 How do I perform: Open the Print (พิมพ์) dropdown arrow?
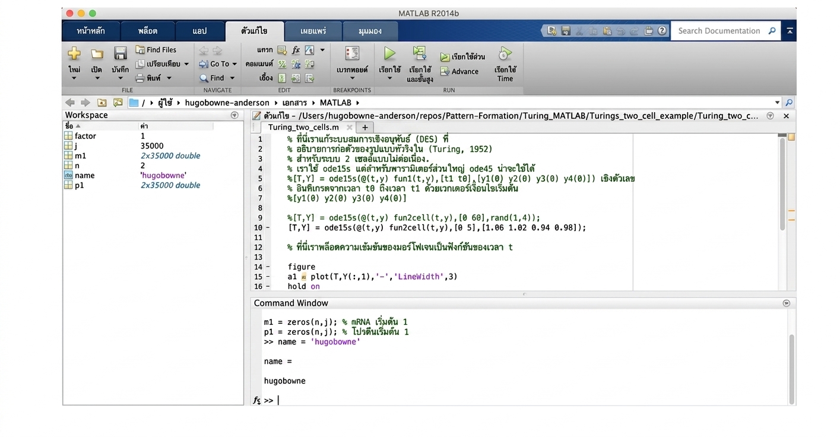click(x=169, y=78)
